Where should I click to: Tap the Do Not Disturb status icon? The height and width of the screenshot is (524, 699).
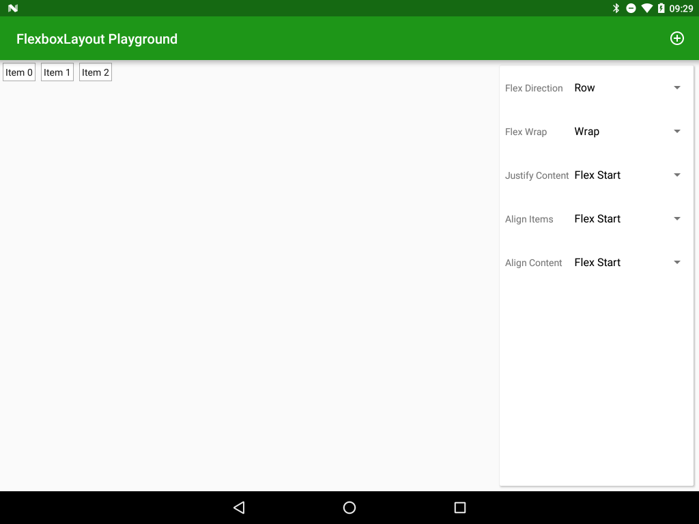tap(632, 8)
